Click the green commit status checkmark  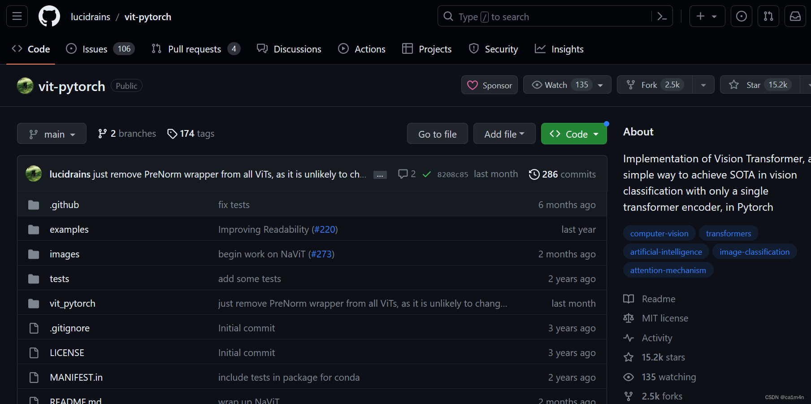pos(427,174)
